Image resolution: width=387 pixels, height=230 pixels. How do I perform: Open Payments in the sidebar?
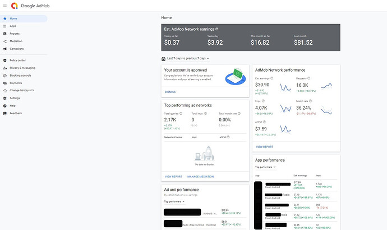16,83
